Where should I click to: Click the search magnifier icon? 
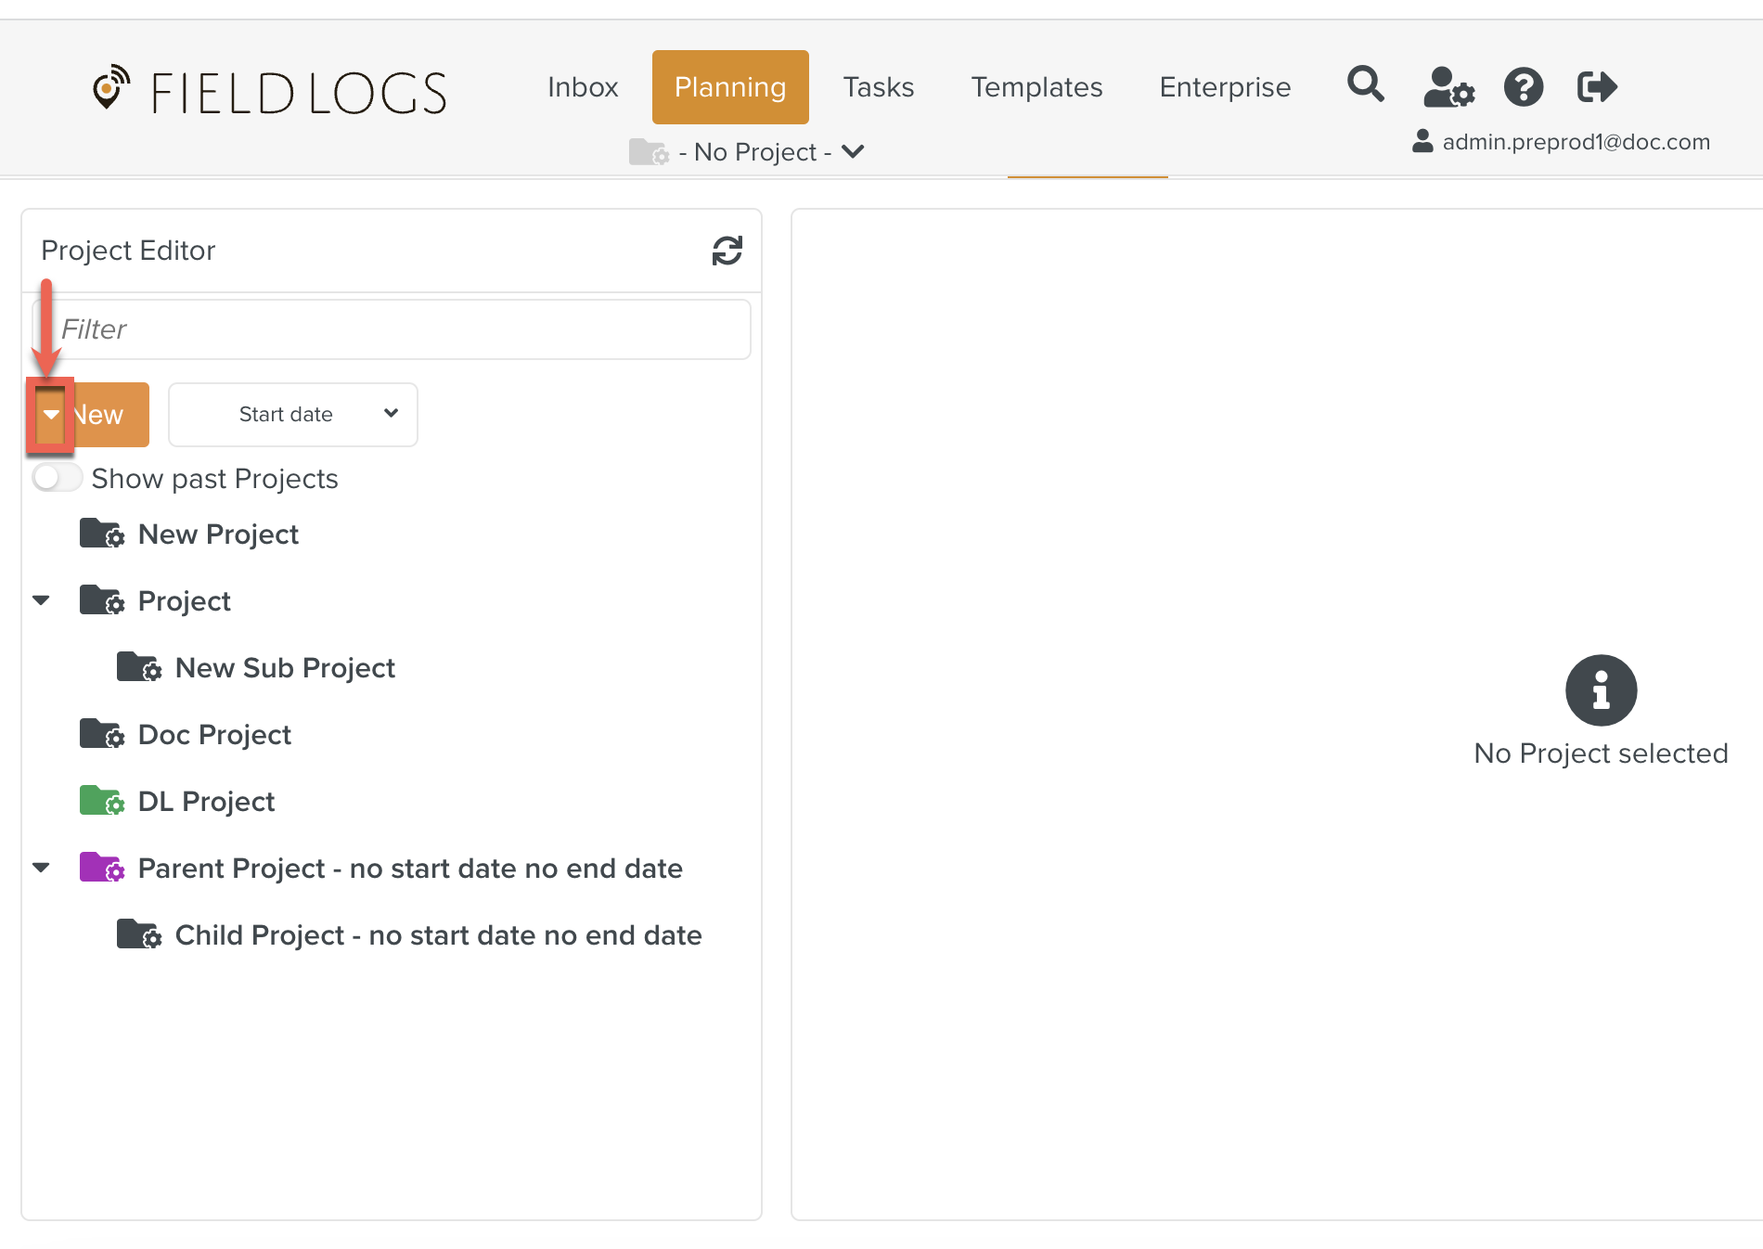pyautogui.click(x=1365, y=85)
